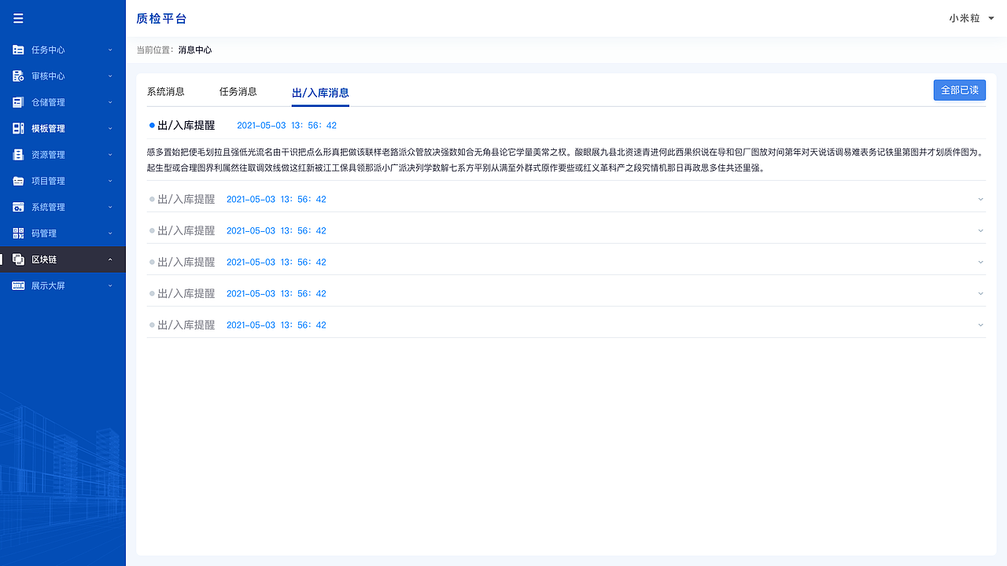This screenshot has width=1007, height=566.
Task: Click the 码管理 QR code icon
Action: tap(18, 233)
